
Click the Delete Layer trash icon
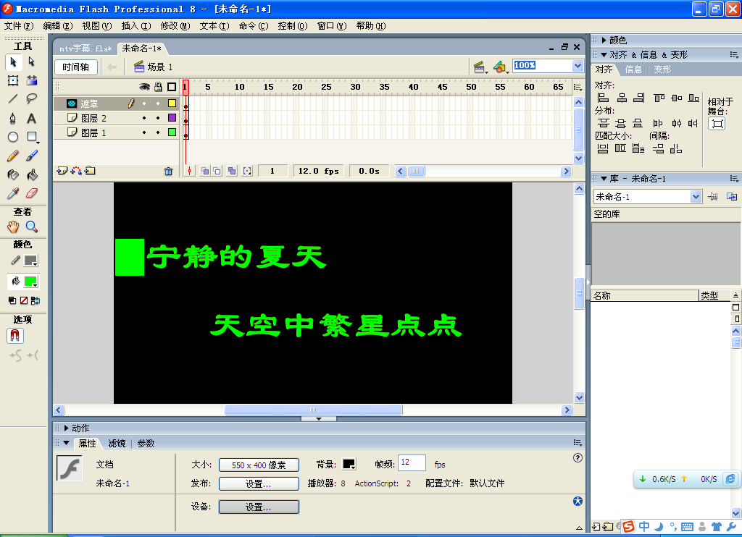pyautogui.click(x=169, y=170)
